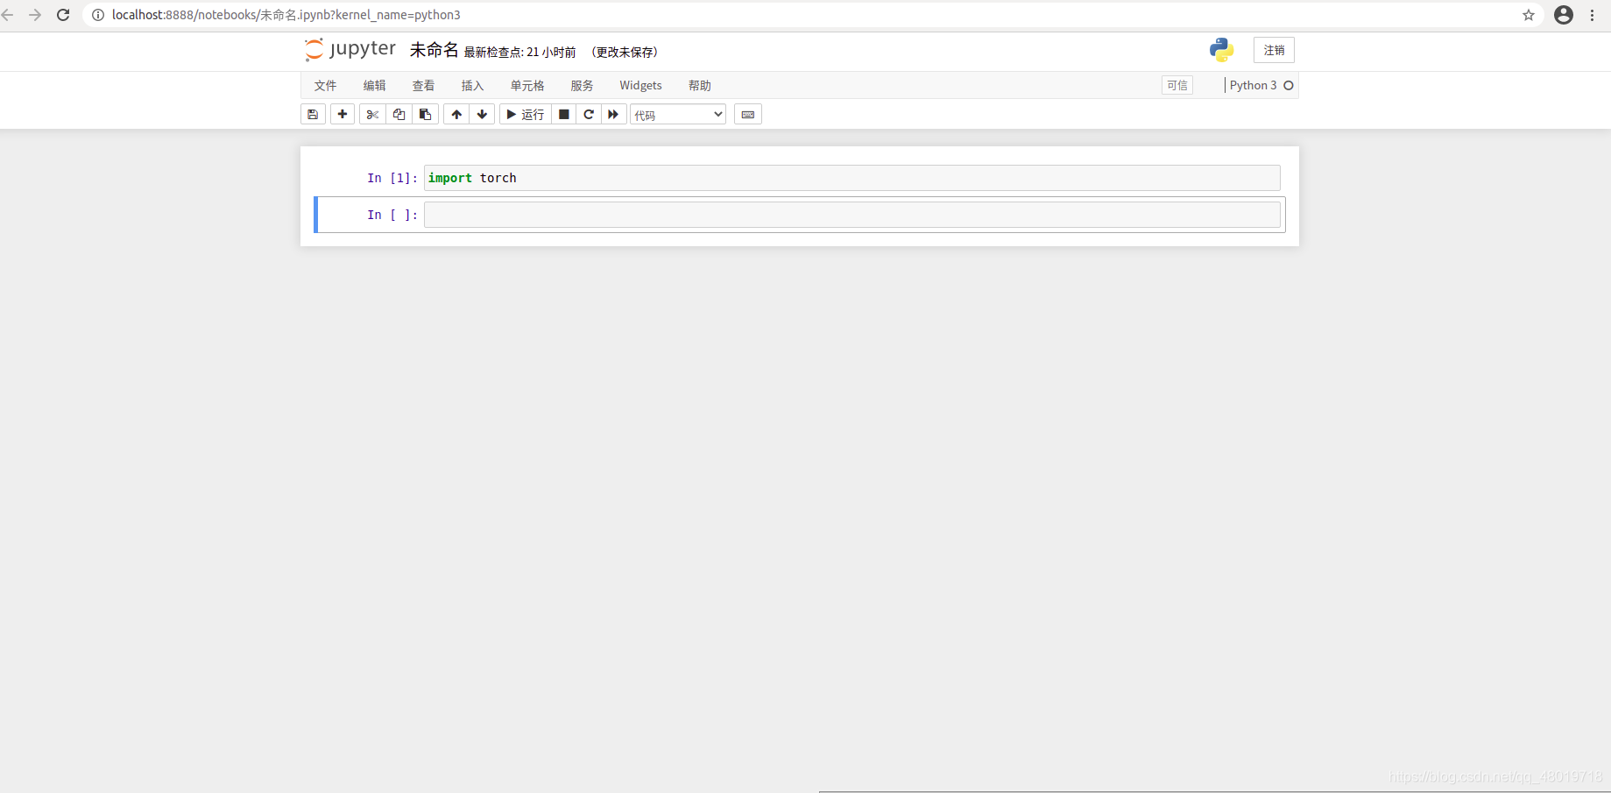Open the Widgets menu
The width and height of the screenshot is (1611, 793).
640,85
